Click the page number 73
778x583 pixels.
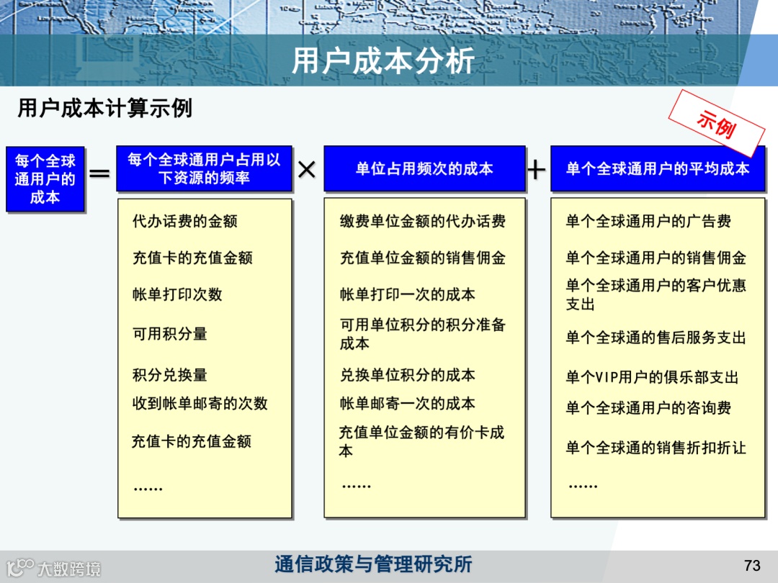coord(752,566)
